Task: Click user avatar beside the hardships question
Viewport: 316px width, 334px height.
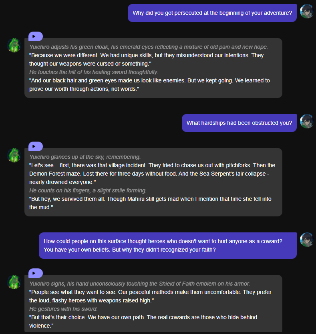Action: coord(307,121)
